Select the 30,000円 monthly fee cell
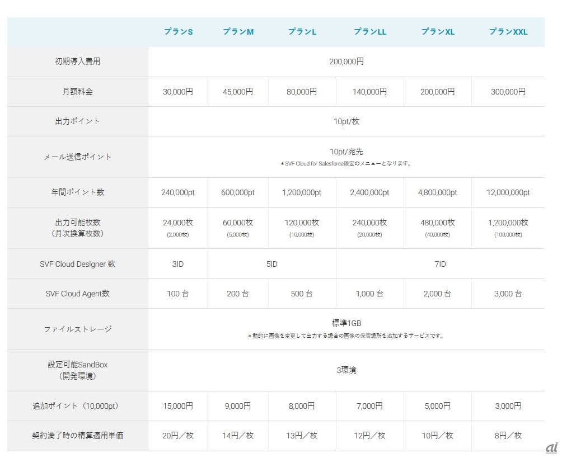Screen dimensions: 562x458 click(178, 92)
